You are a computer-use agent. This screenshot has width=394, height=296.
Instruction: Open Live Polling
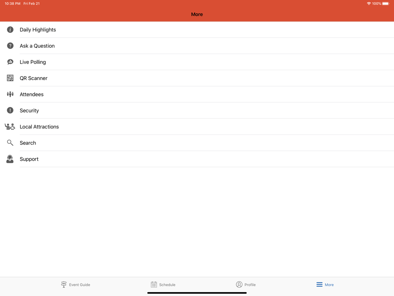click(197, 62)
